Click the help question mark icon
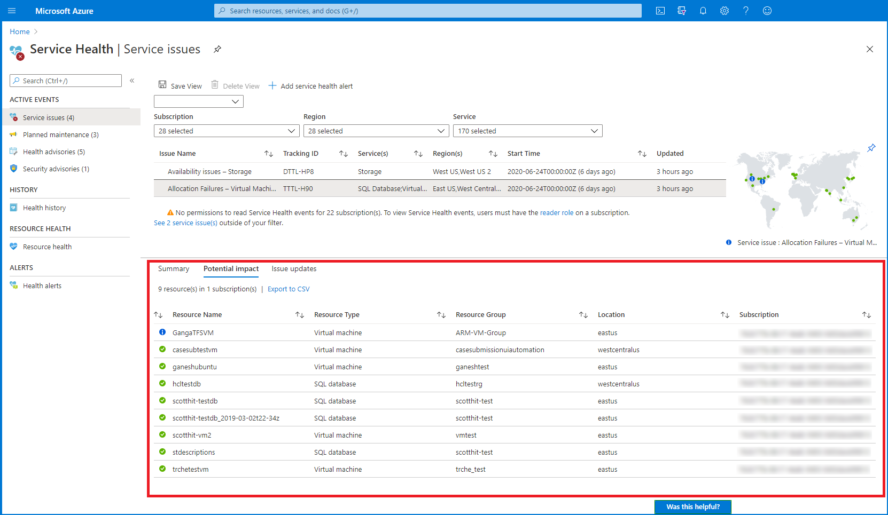This screenshot has height=515, width=888. pos(746,11)
